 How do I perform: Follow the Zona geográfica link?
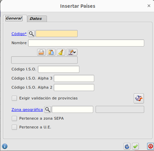27,110
